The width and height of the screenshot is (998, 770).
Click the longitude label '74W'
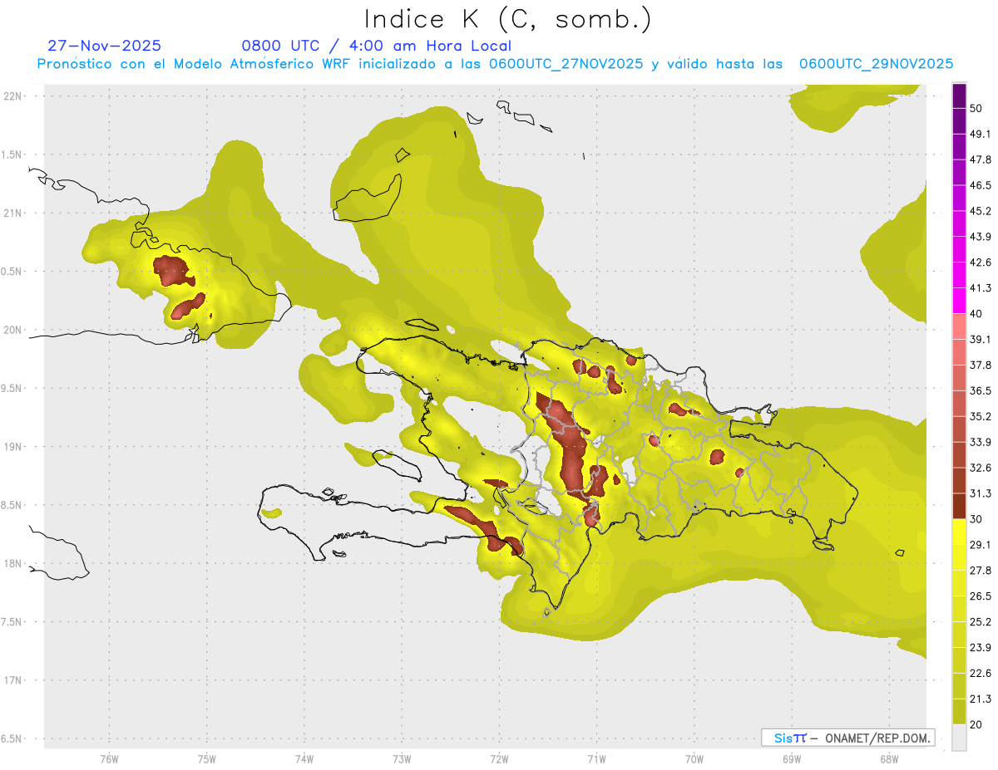[304, 758]
